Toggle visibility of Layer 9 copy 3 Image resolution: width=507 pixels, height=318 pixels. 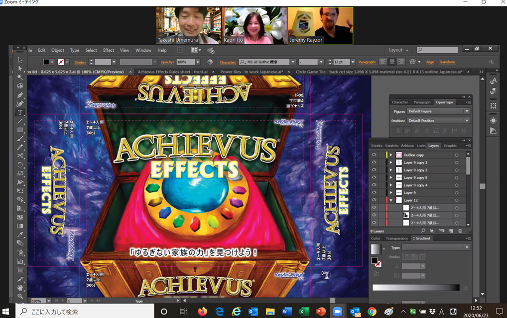[375, 162]
